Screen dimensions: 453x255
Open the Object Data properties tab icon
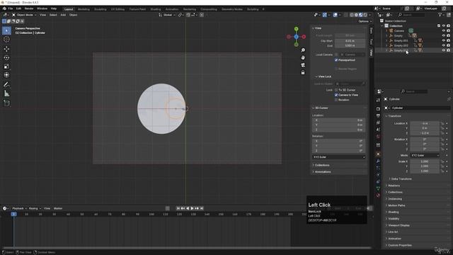pyautogui.click(x=378, y=188)
